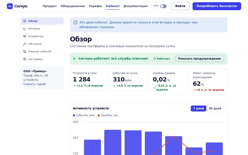
Task: Click red trend arrow under Лимит запросов
Action: (x=194, y=90)
